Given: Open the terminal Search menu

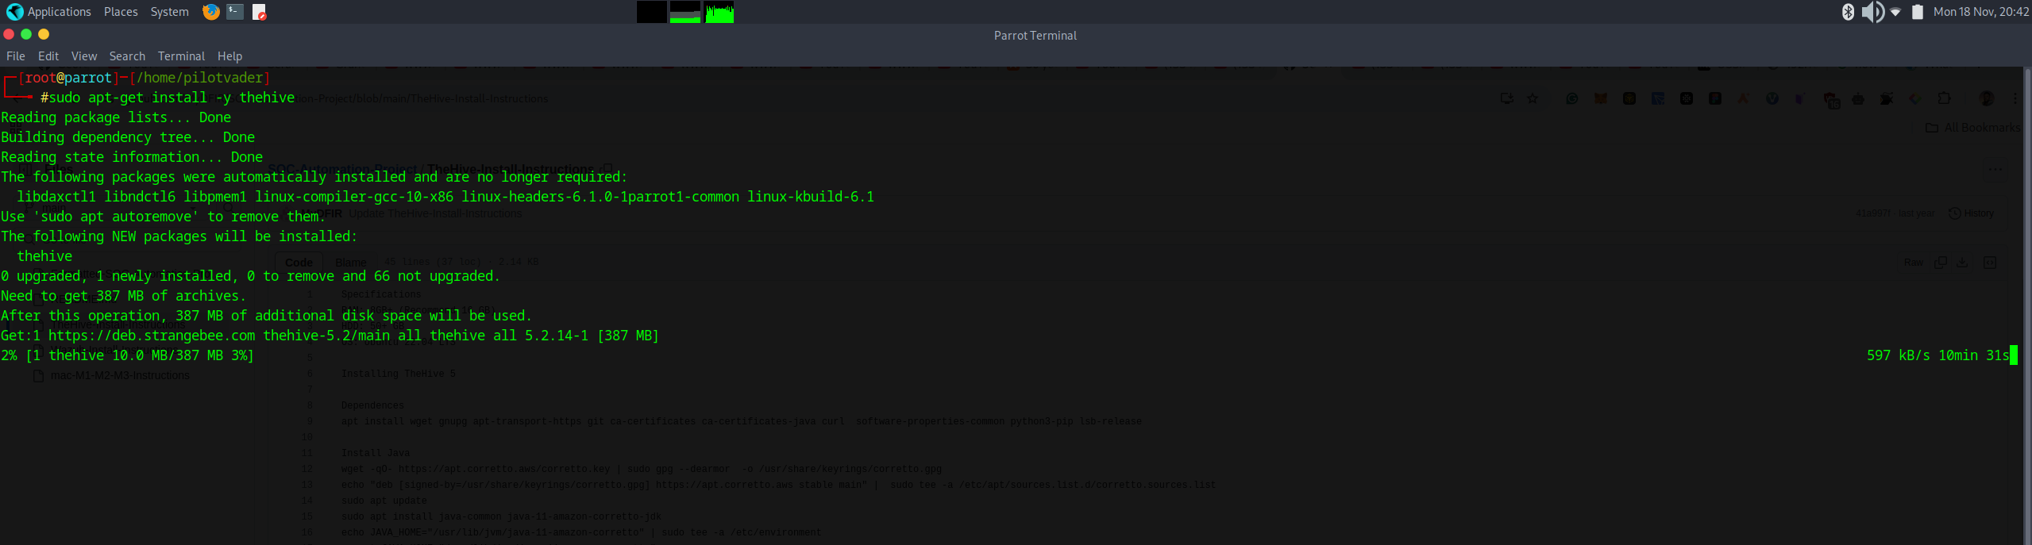Looking at the screenshot, I should (x=127, y=56).
